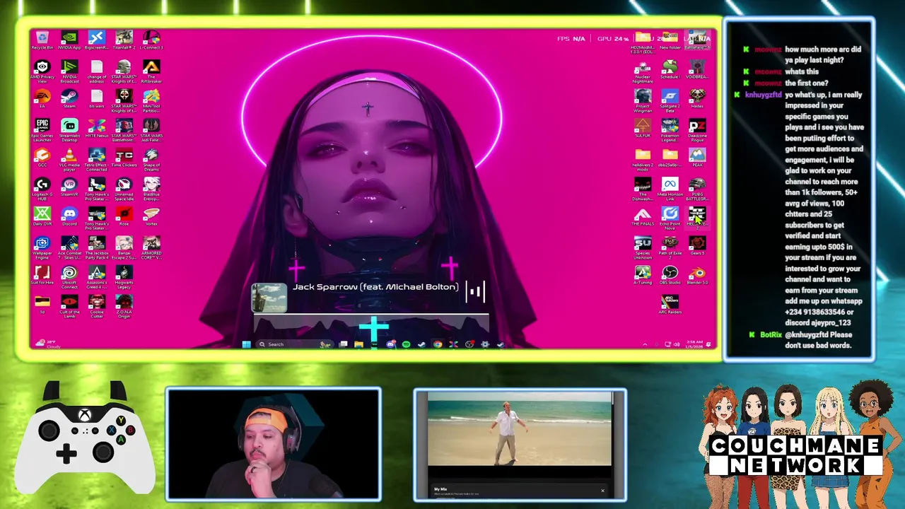This screenshot has height=509, width=905.
Task: Launch Wallpaper Engine shortcut
Action: point(42,247)
